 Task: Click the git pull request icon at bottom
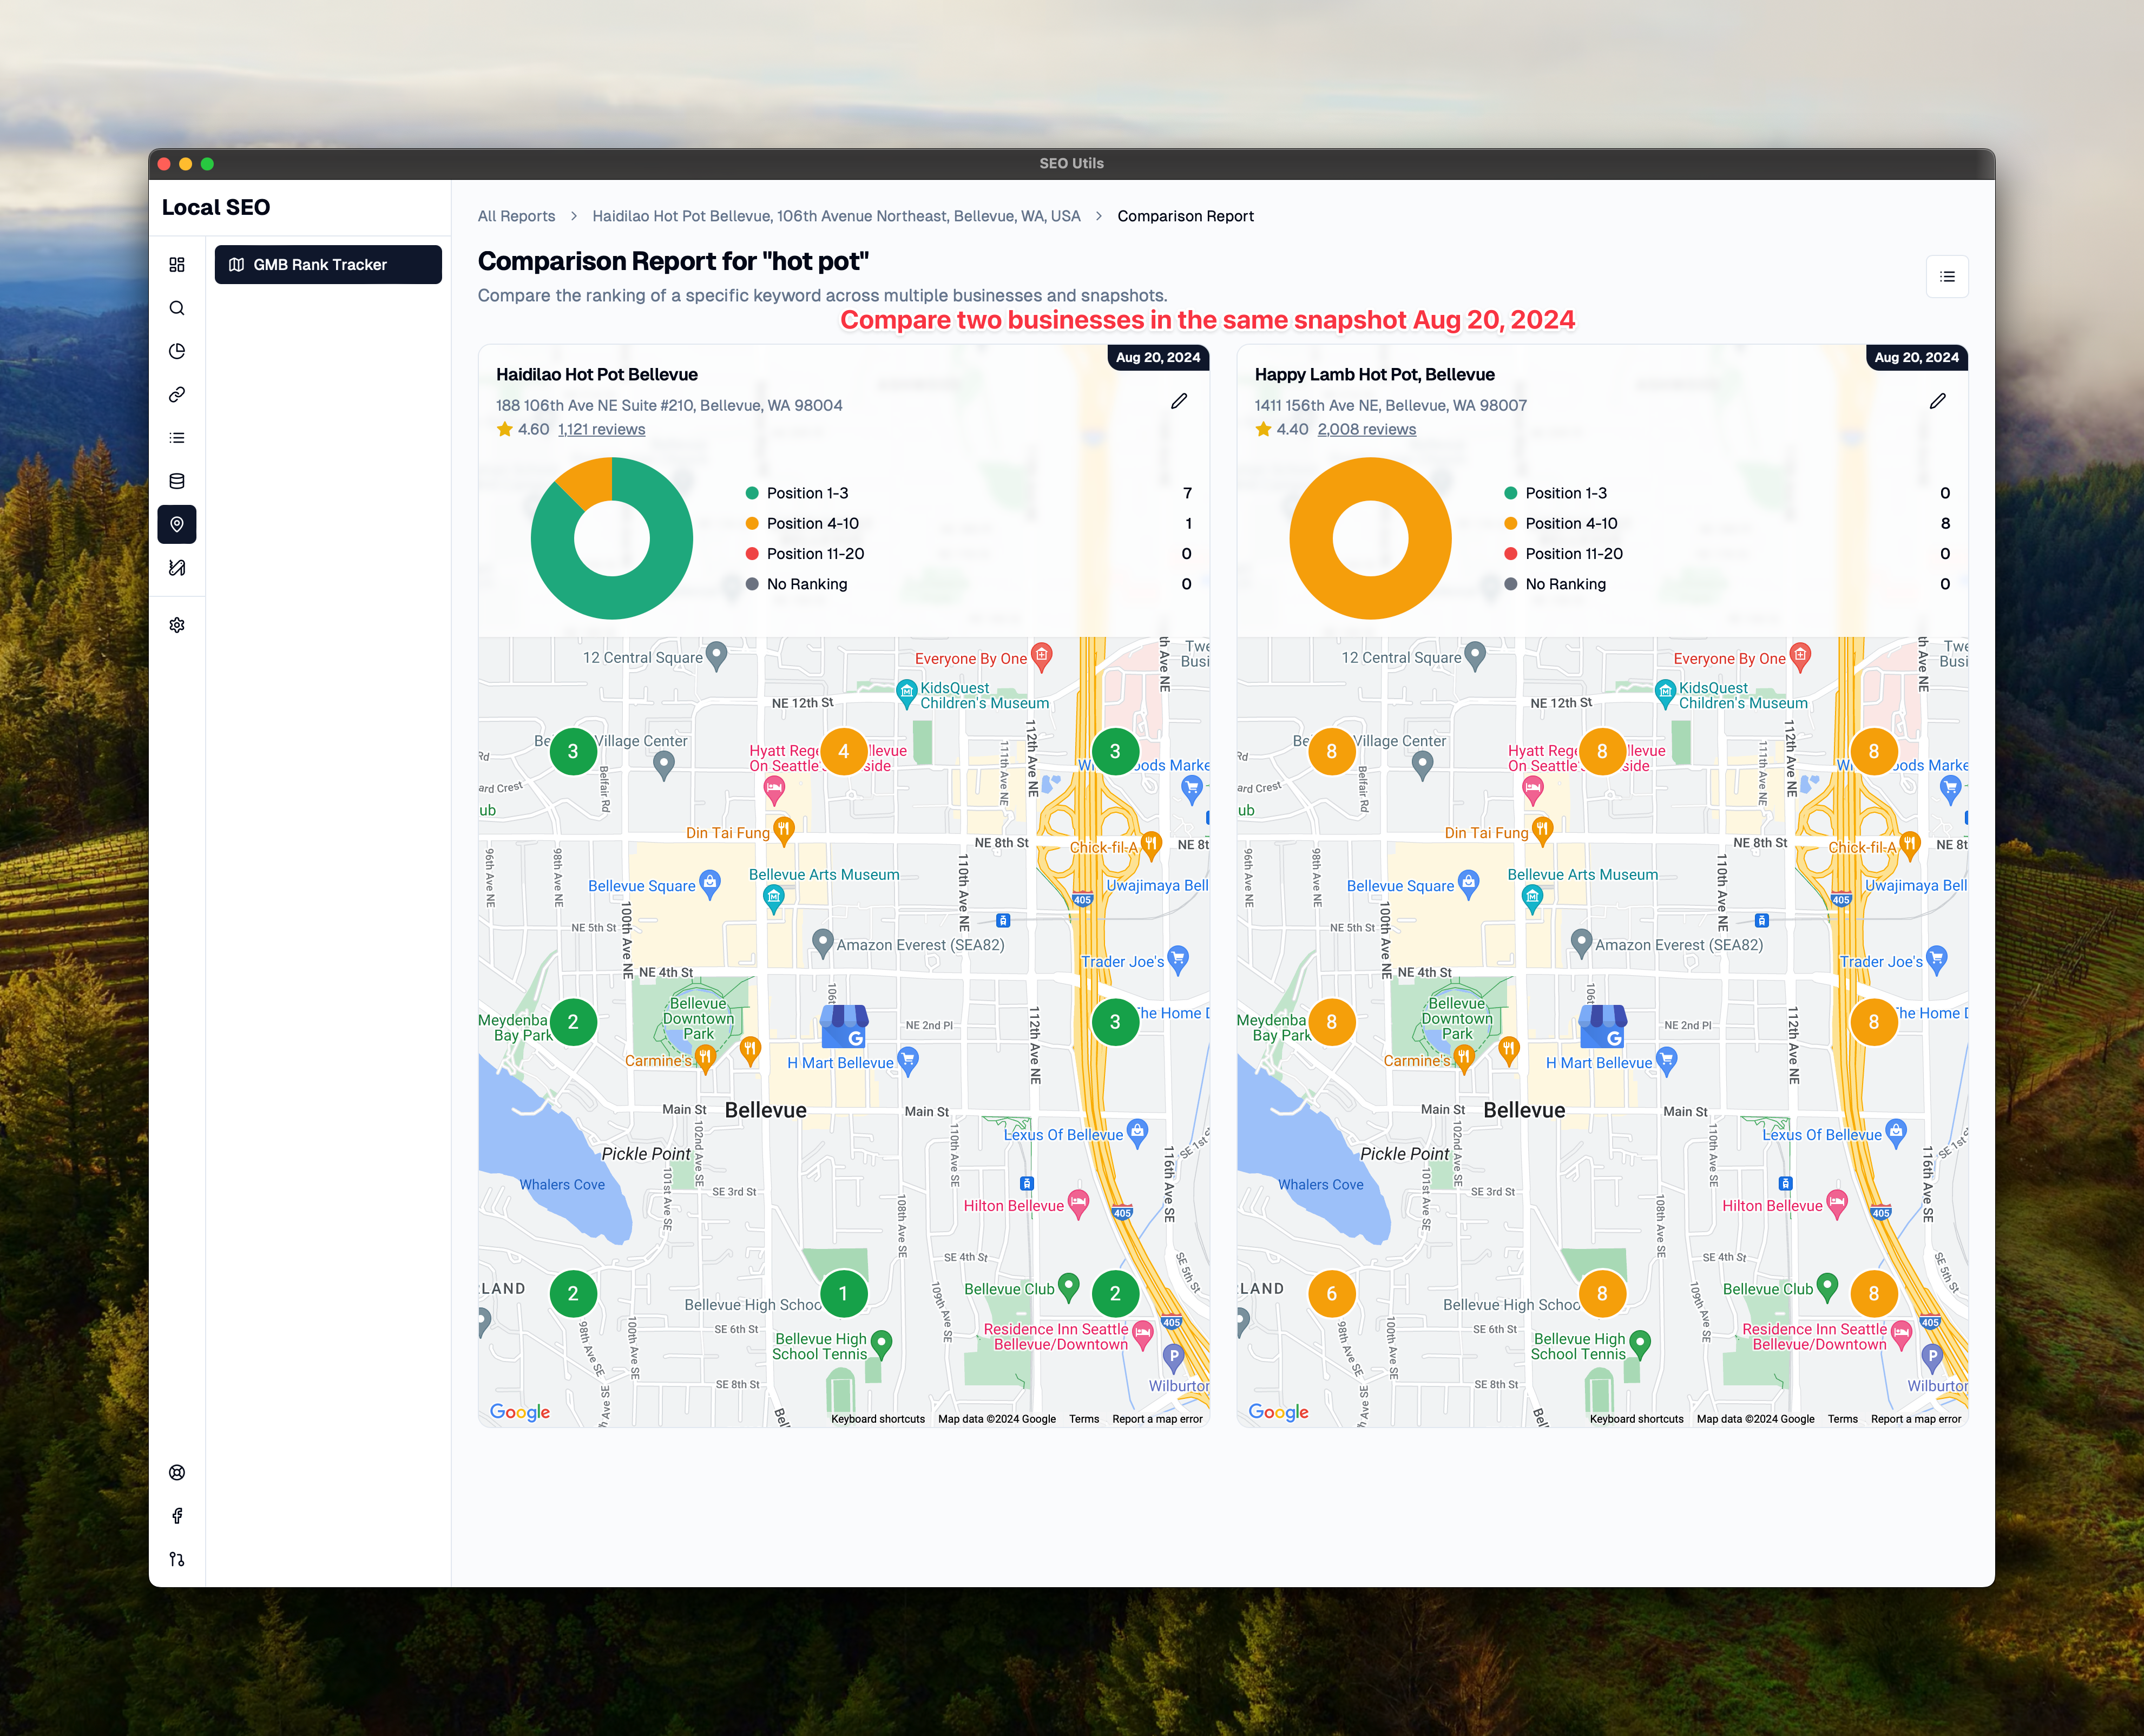pyautogui.click(x=177, y=1559)
